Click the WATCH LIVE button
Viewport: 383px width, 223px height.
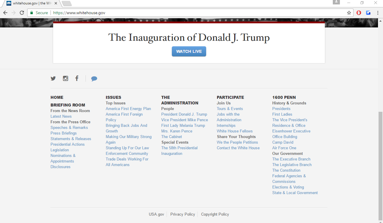click(x=189, y=51)
